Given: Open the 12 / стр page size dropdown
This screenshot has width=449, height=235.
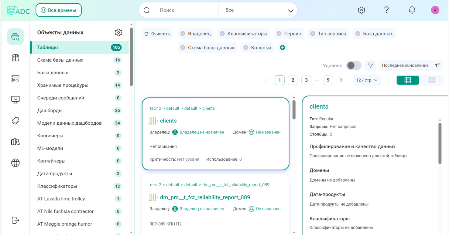Looking at the screenshot, I should click(x=367, y=80).
